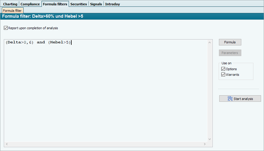Disable the Warrants checkbox
Screen dimensions: 264x151
(223, 75)
